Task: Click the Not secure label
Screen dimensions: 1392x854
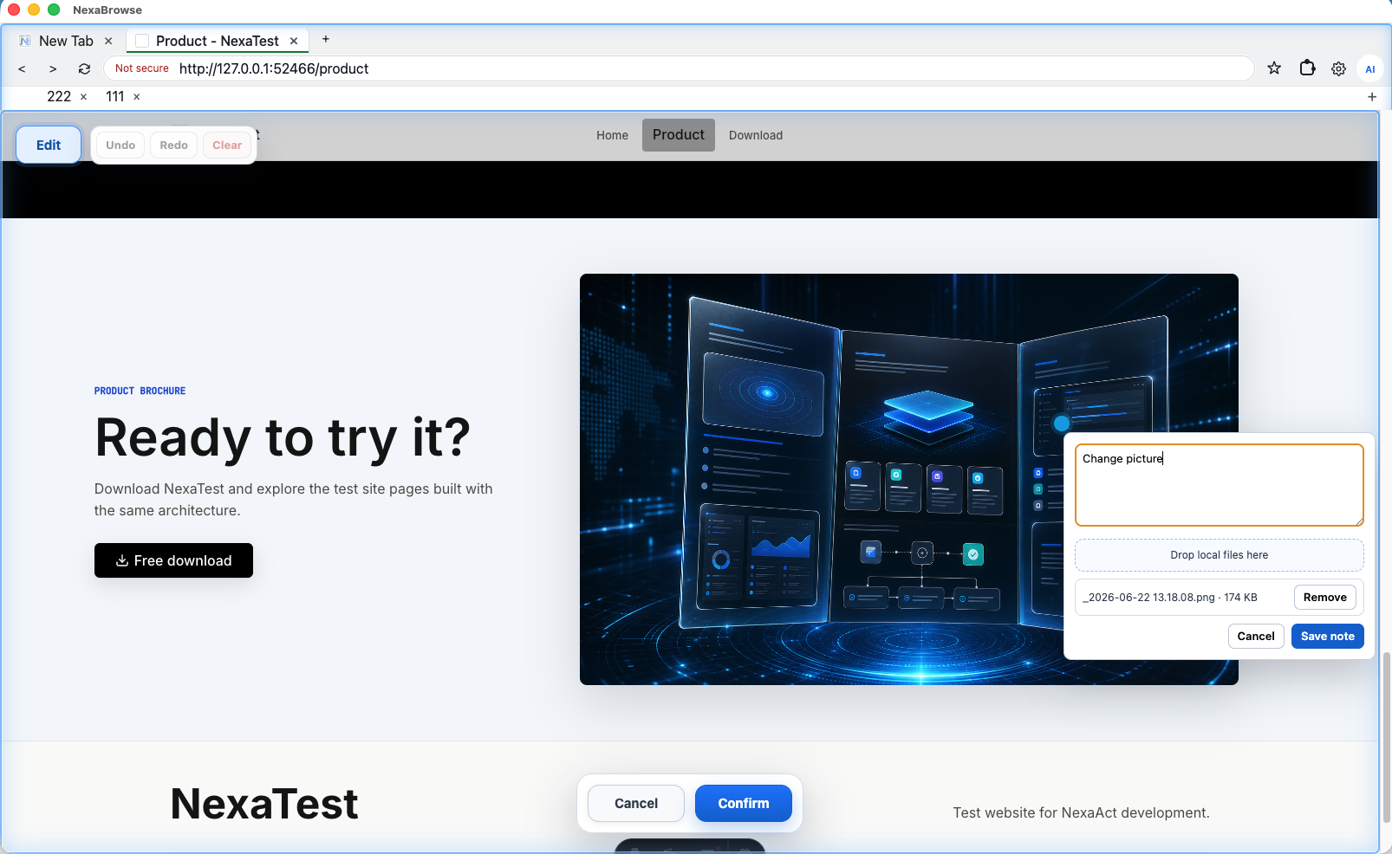Action: pyautogui.click(x=142, y=68)
